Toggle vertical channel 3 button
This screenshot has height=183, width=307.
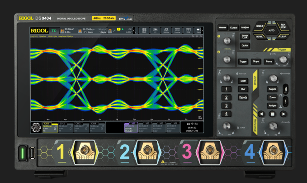point(227,105)
